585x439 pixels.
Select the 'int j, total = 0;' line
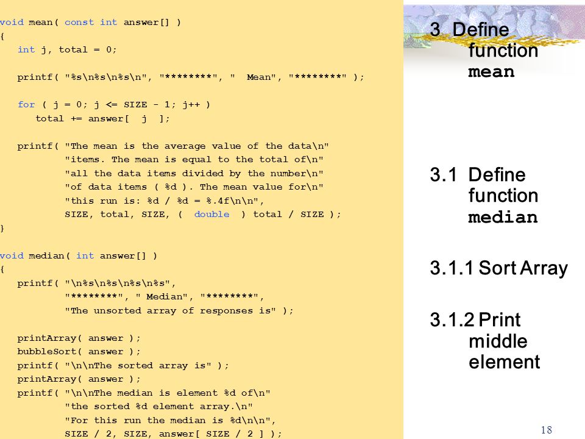pos(67,49)
